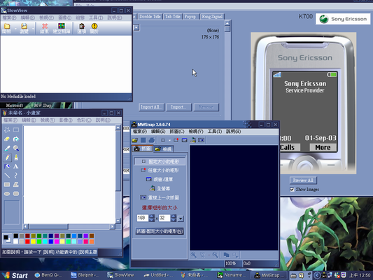Activate the Magnifier tool in Paint
The width and height of the screenshot is (373, 280).
[x=16, y=148]
